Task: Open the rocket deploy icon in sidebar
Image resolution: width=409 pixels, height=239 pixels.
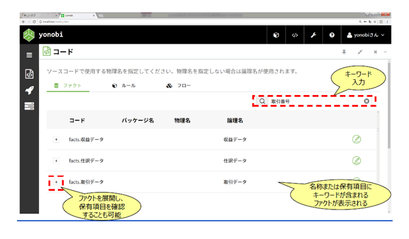Action: [x=29, y=90]
